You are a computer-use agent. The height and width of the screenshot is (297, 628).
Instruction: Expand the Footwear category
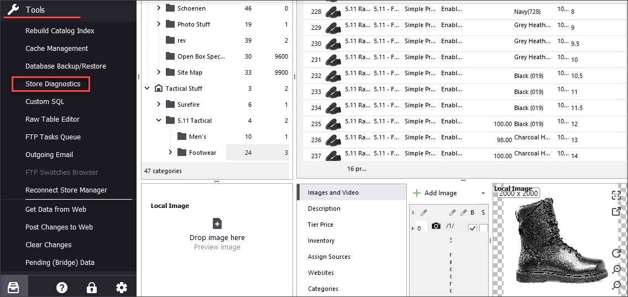(x=170, y=152)
